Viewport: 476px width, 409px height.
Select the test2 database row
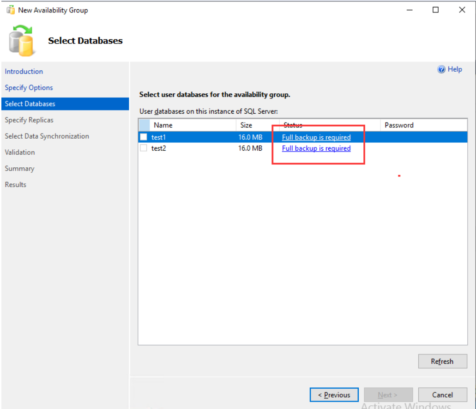303,148
